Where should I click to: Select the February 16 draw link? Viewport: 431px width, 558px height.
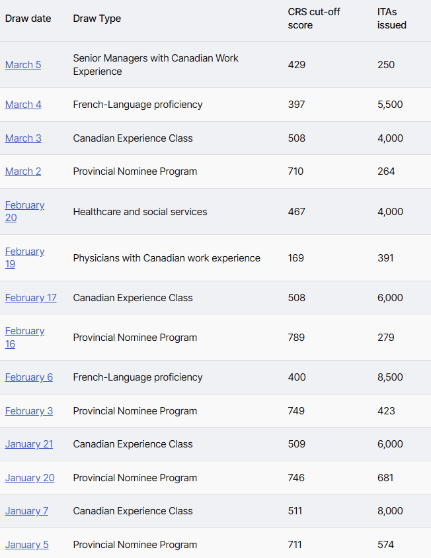24,331
